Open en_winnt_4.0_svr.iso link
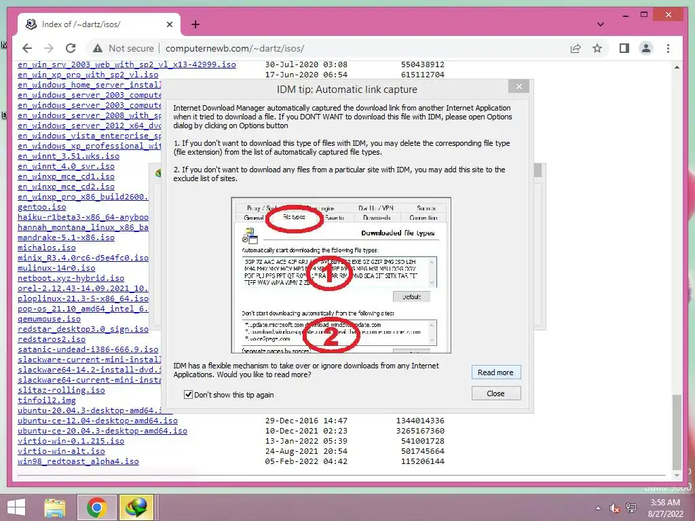The height and width of the screenshot is (521, 695). [66, 167]
